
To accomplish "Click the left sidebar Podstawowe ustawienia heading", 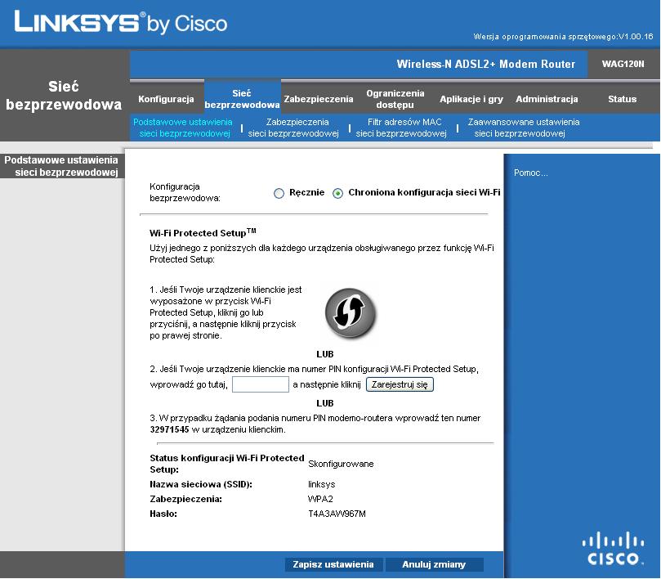I will (x=61, y=166).
